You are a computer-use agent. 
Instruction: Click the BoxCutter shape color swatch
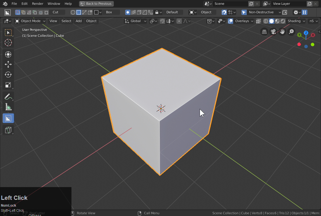pos(96,12)
